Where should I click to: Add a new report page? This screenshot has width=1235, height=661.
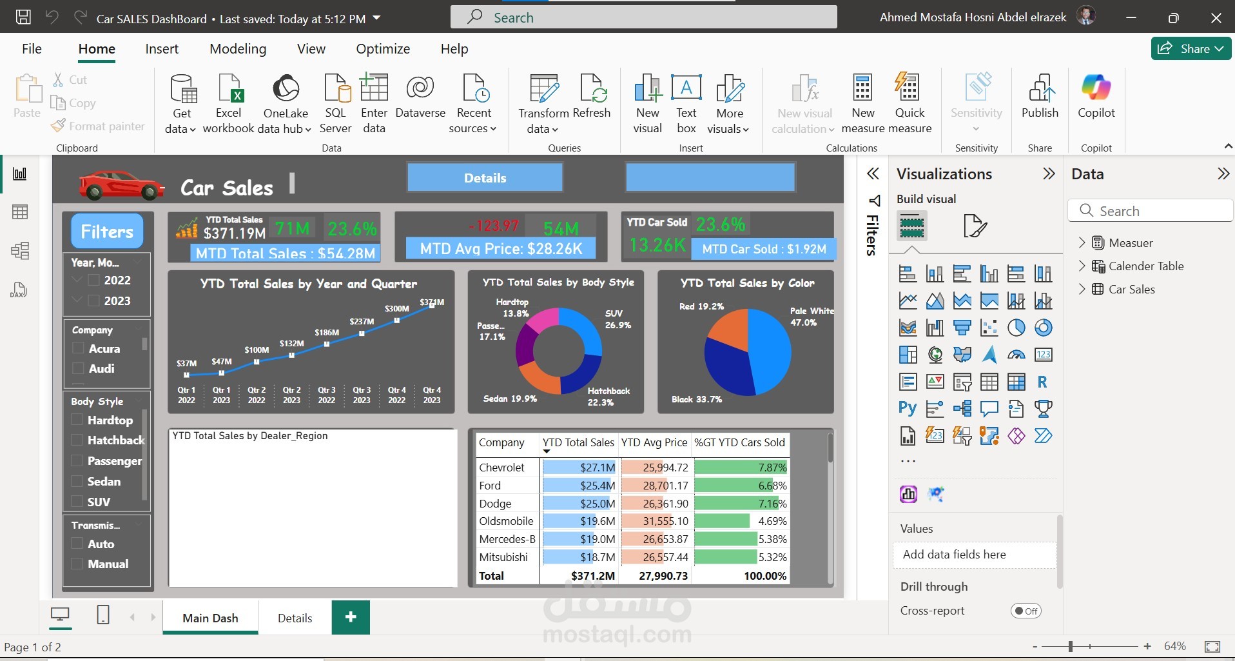click(x=351, y=617)
